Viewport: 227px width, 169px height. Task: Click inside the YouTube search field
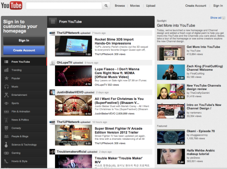tap(64, 5)
